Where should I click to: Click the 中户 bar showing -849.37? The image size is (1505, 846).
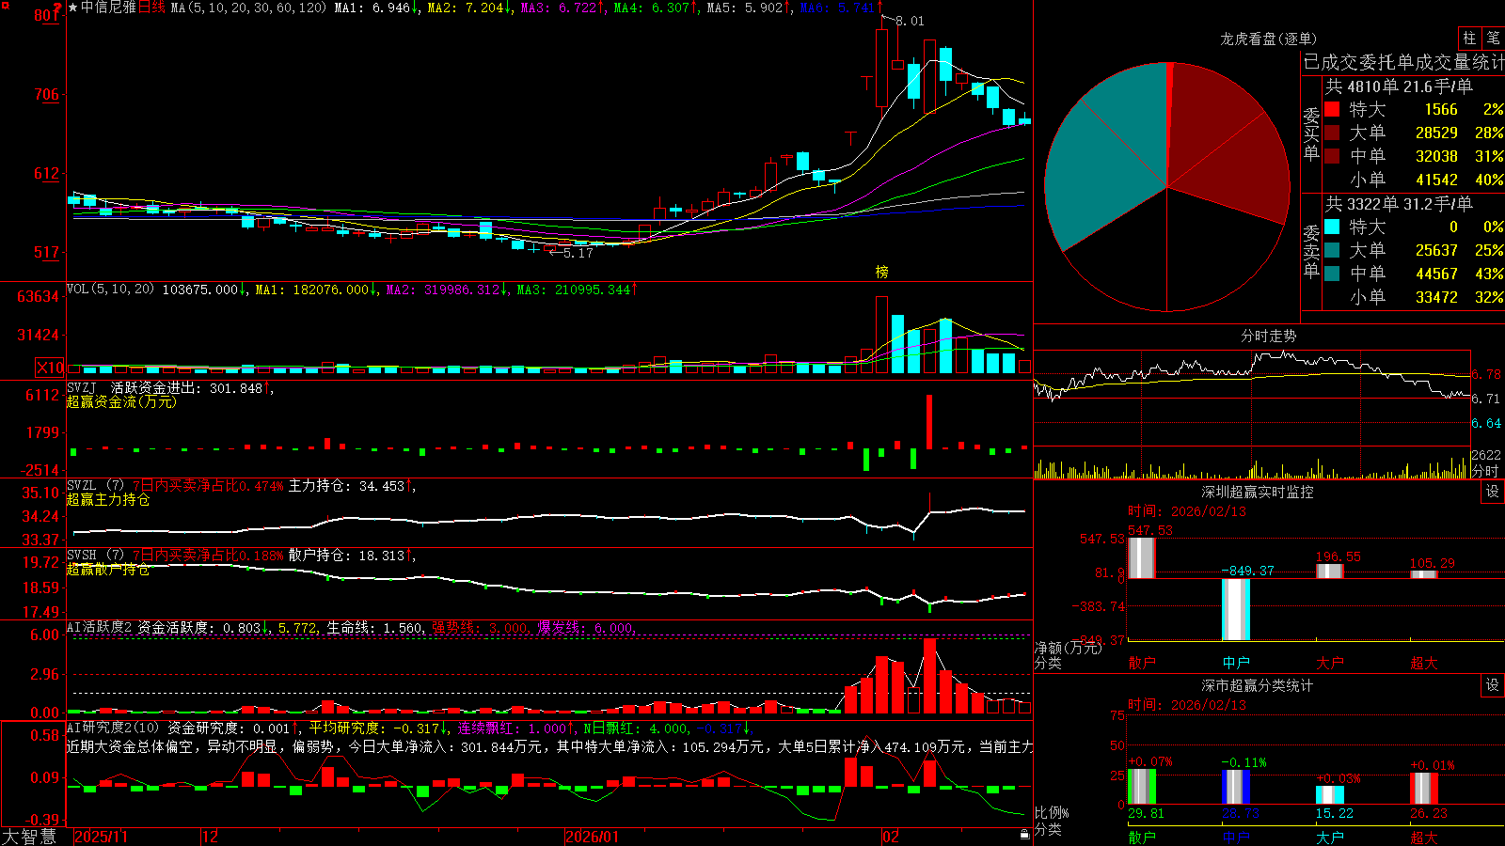pos(1236,609)
